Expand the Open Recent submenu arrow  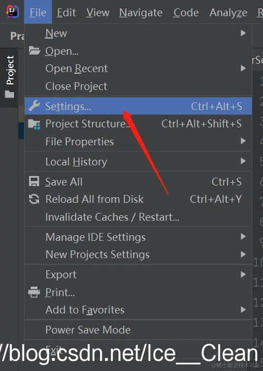243,68
